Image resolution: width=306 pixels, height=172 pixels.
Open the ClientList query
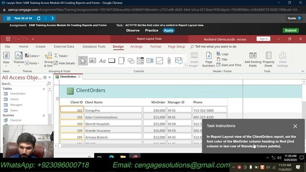pos(16,120)
